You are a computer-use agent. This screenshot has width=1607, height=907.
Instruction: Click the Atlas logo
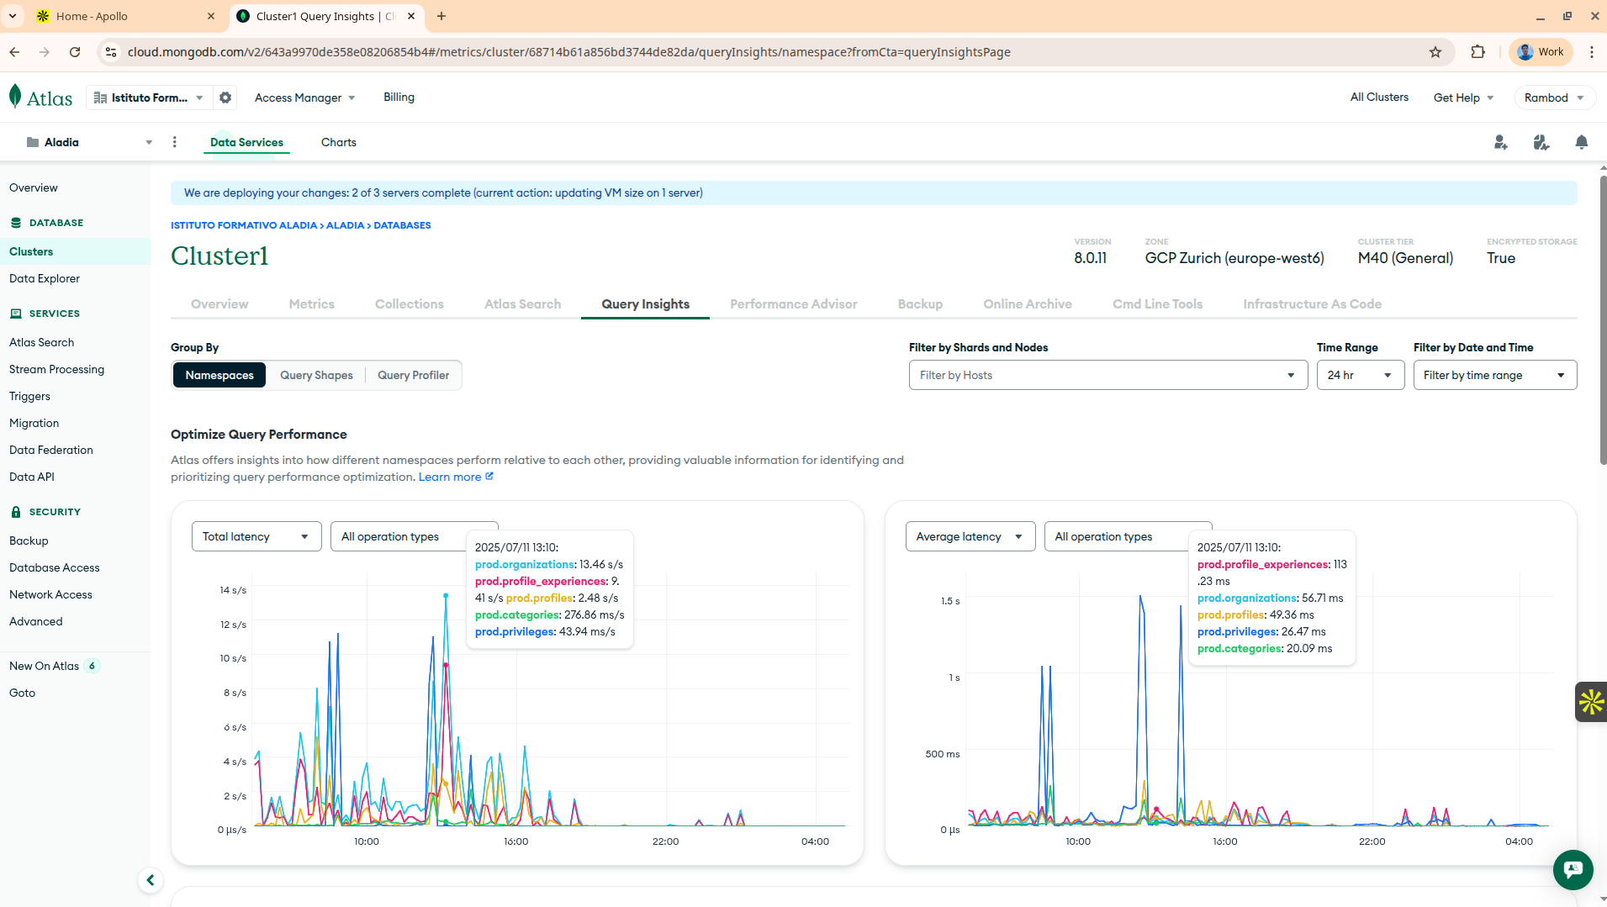click(x=40, y=98)
